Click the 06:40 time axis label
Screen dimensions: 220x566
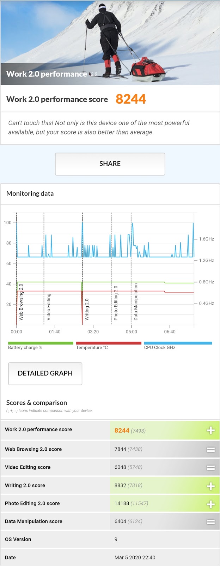170,332
